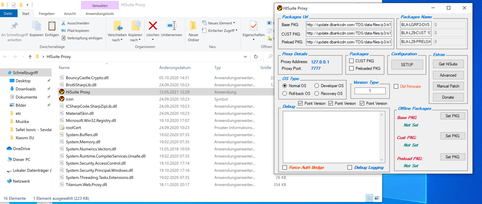The width and height of the screenshot is (482, 204).
Task: Open the Kopieren nach dropdown arrow
Action: click(x=140, y=40)
